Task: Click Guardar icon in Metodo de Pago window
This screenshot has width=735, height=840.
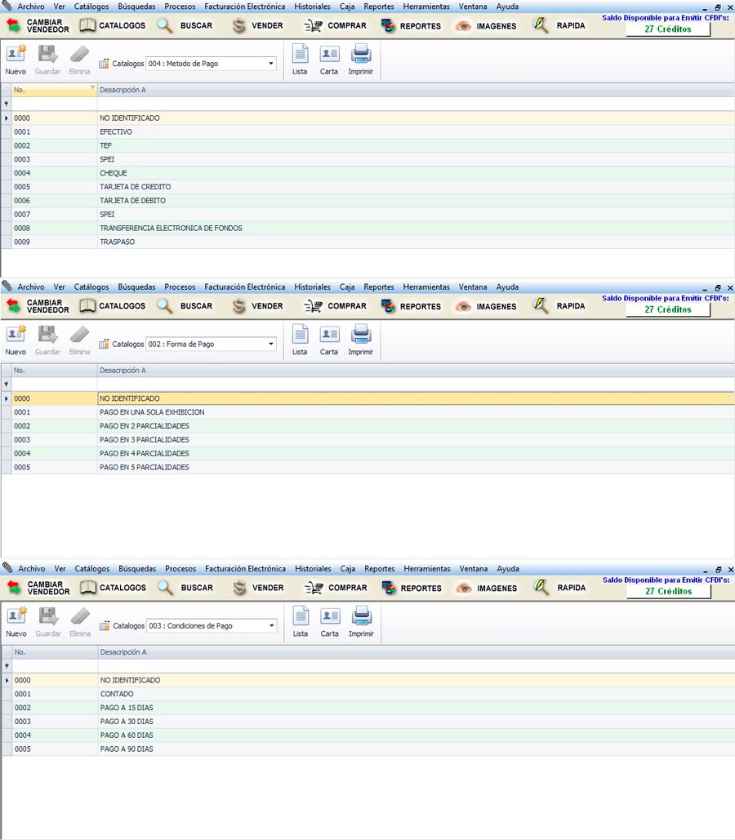Action: click(47, 54)
